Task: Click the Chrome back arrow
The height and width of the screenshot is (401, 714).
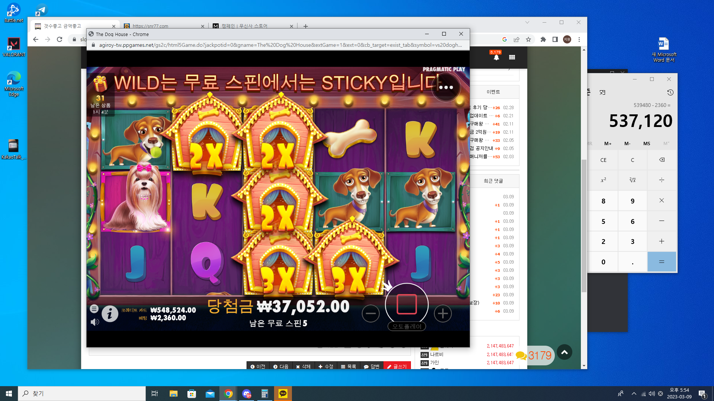Action: pos(36,39)
